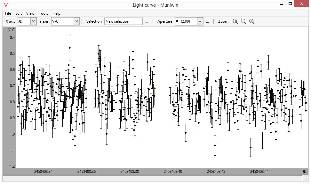Click the Muniwin app icon in title bar
Screen dimensions: 311x184
[x=6, y=5]
